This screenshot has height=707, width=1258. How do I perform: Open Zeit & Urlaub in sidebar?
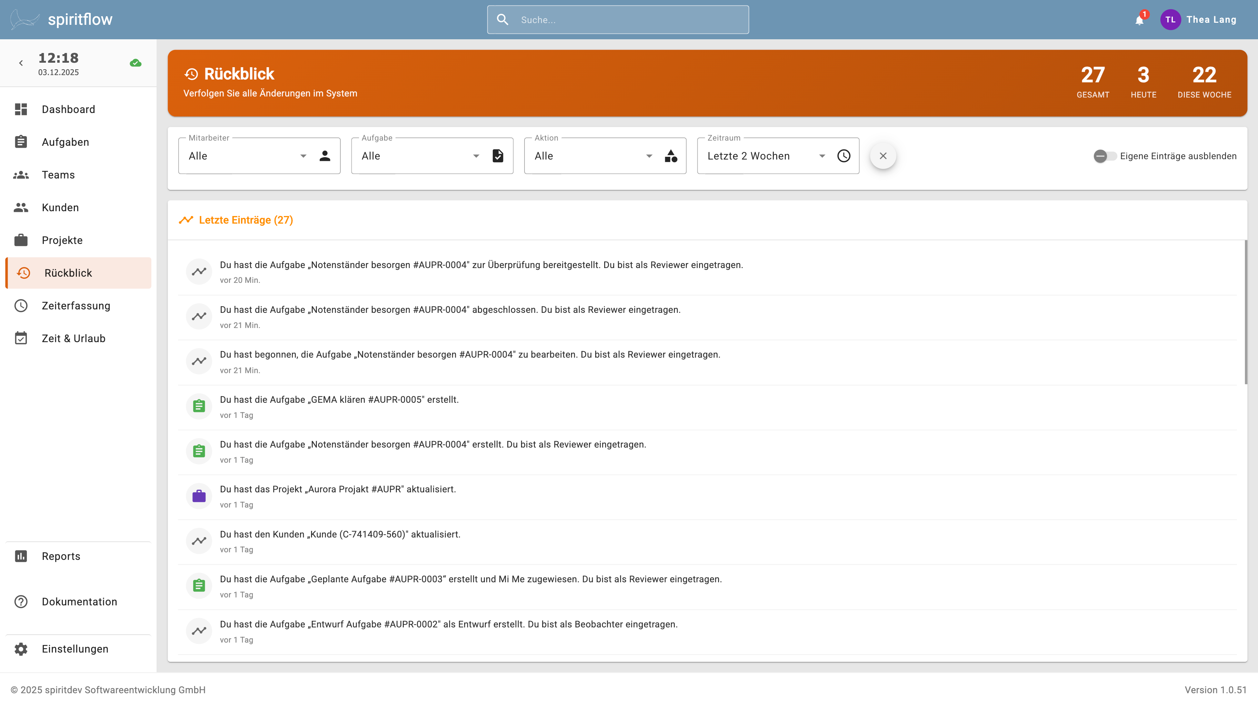click(78, 338)
